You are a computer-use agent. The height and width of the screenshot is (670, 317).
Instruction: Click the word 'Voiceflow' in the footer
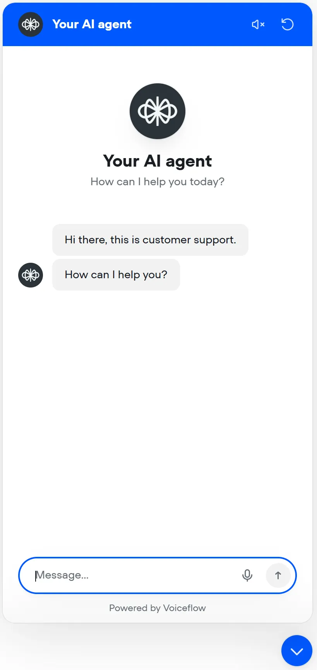(x=185, y=608)
